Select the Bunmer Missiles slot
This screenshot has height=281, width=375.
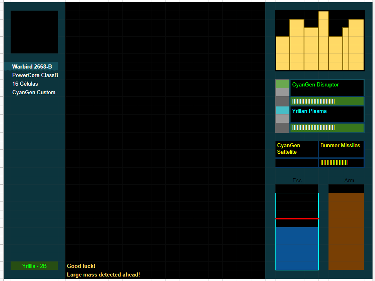point(340,146)
